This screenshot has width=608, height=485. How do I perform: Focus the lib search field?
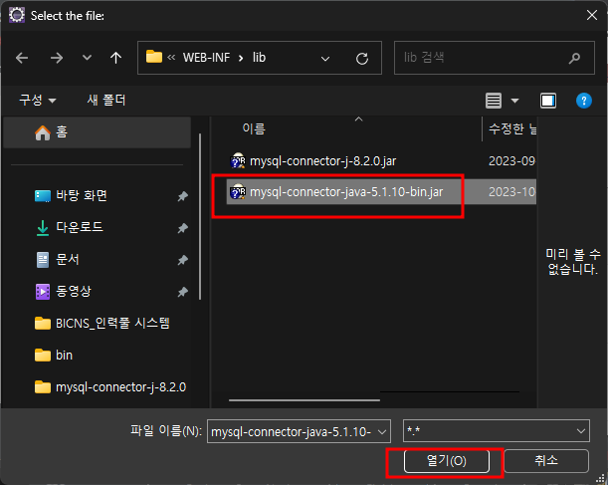coord(494,58)
